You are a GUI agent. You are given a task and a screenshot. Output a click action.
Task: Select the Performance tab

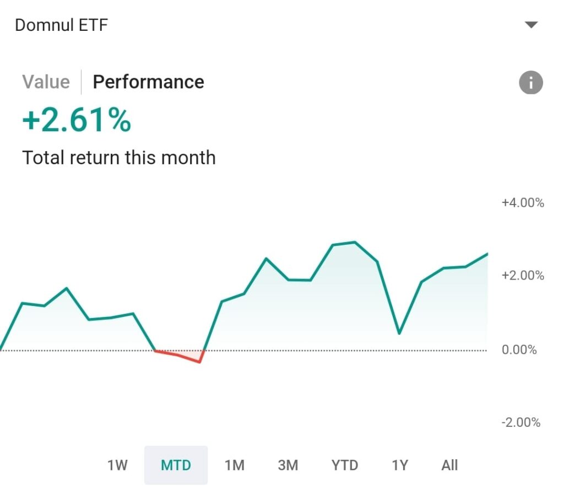click(x=148, y=82)
